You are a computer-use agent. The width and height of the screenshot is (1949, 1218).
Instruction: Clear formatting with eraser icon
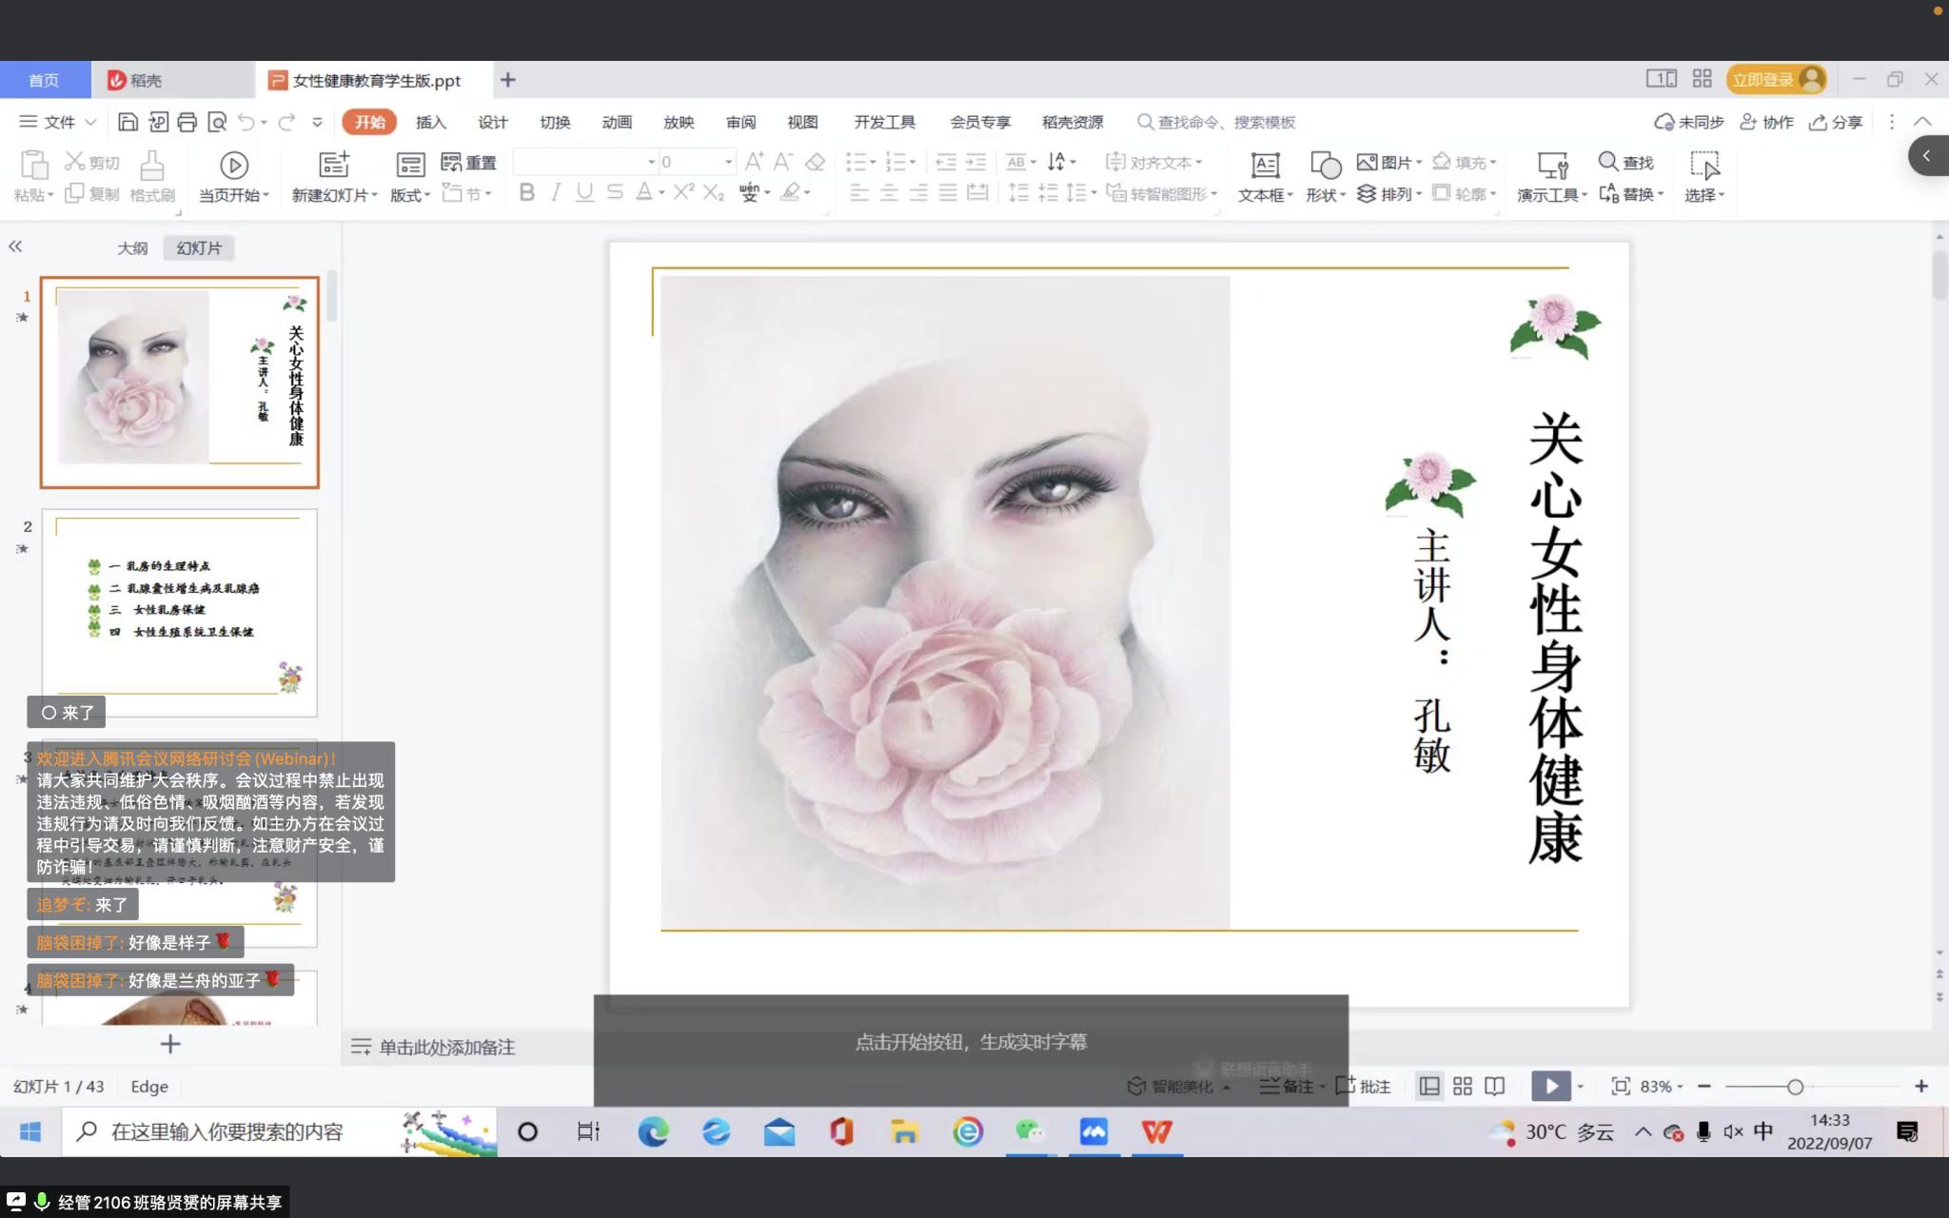click(x=815, y=162)
